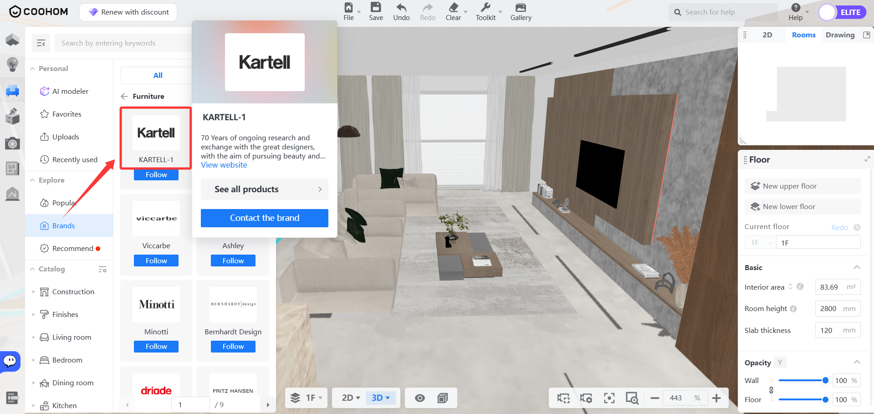Click See all products
The width and height of the screenshot is (874, 414).
(x=265, y=189)
